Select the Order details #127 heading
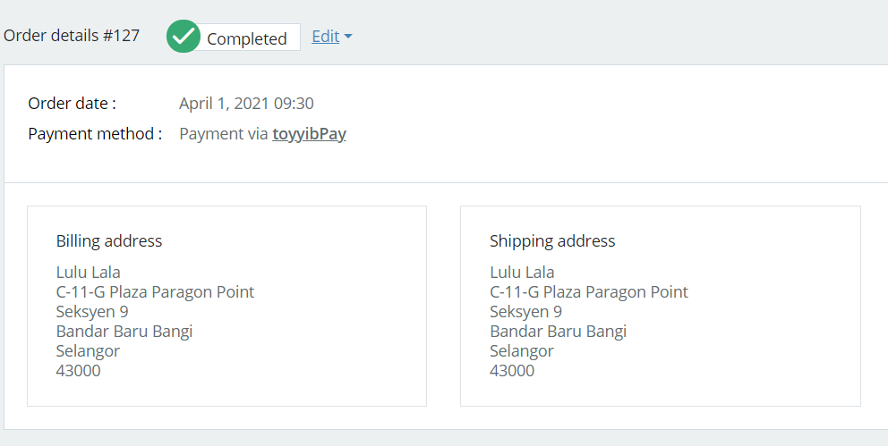 tap(72, 35)
